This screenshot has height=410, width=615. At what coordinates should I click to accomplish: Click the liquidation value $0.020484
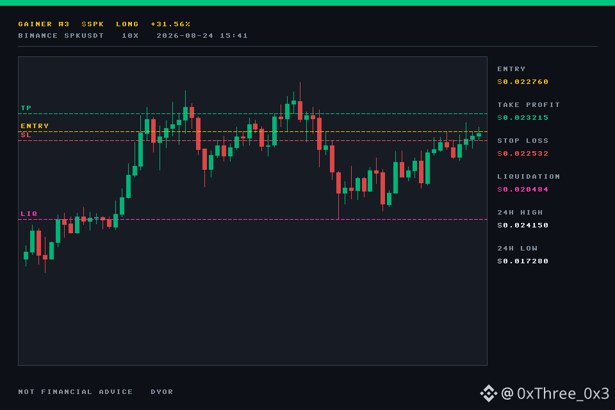coord(523,189)
